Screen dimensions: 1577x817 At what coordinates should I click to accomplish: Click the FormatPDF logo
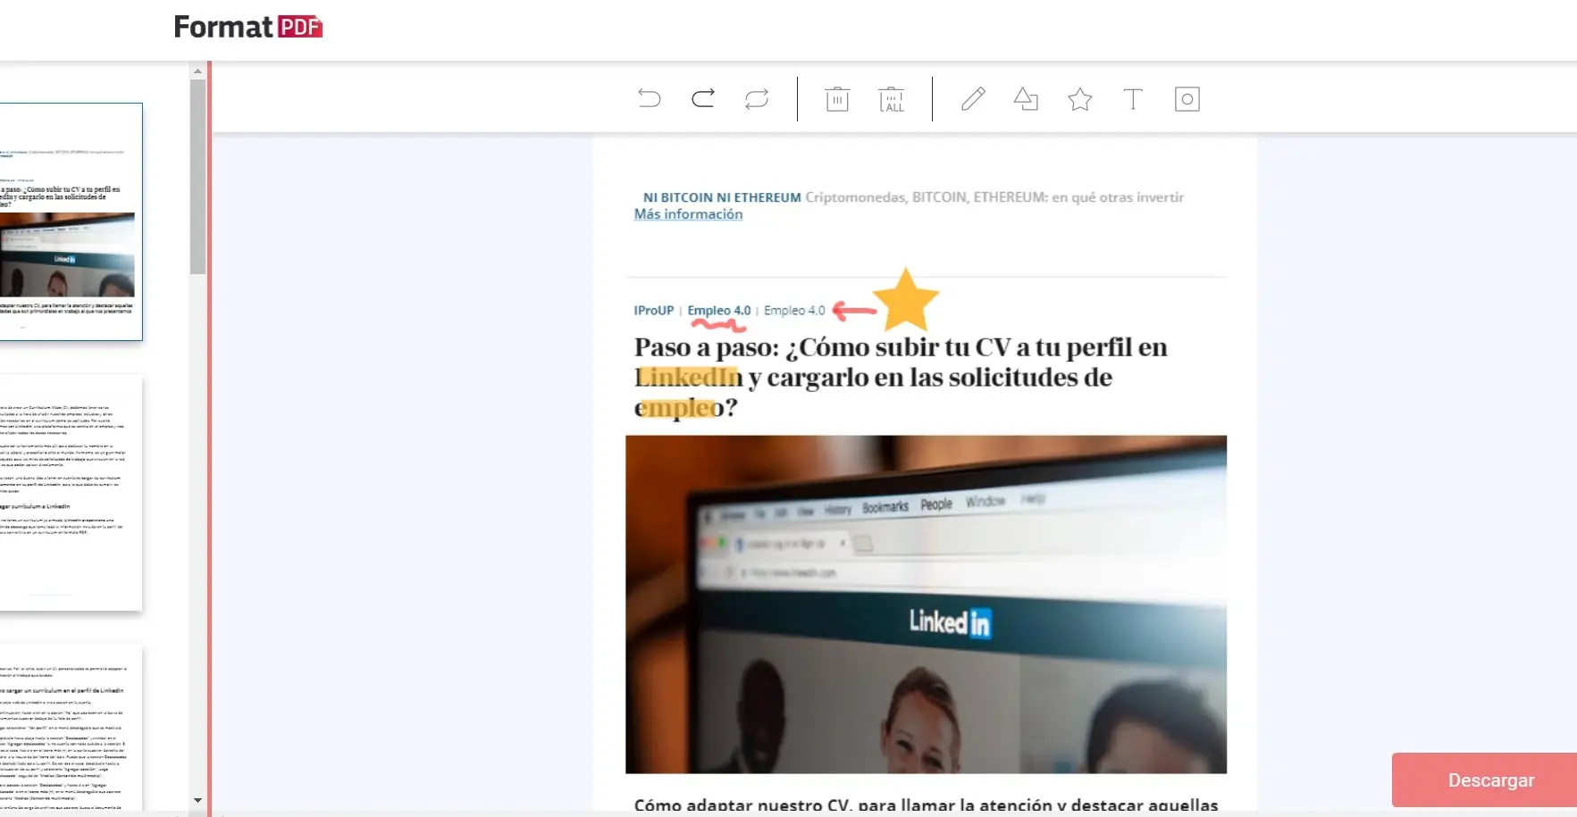point(248,27)
